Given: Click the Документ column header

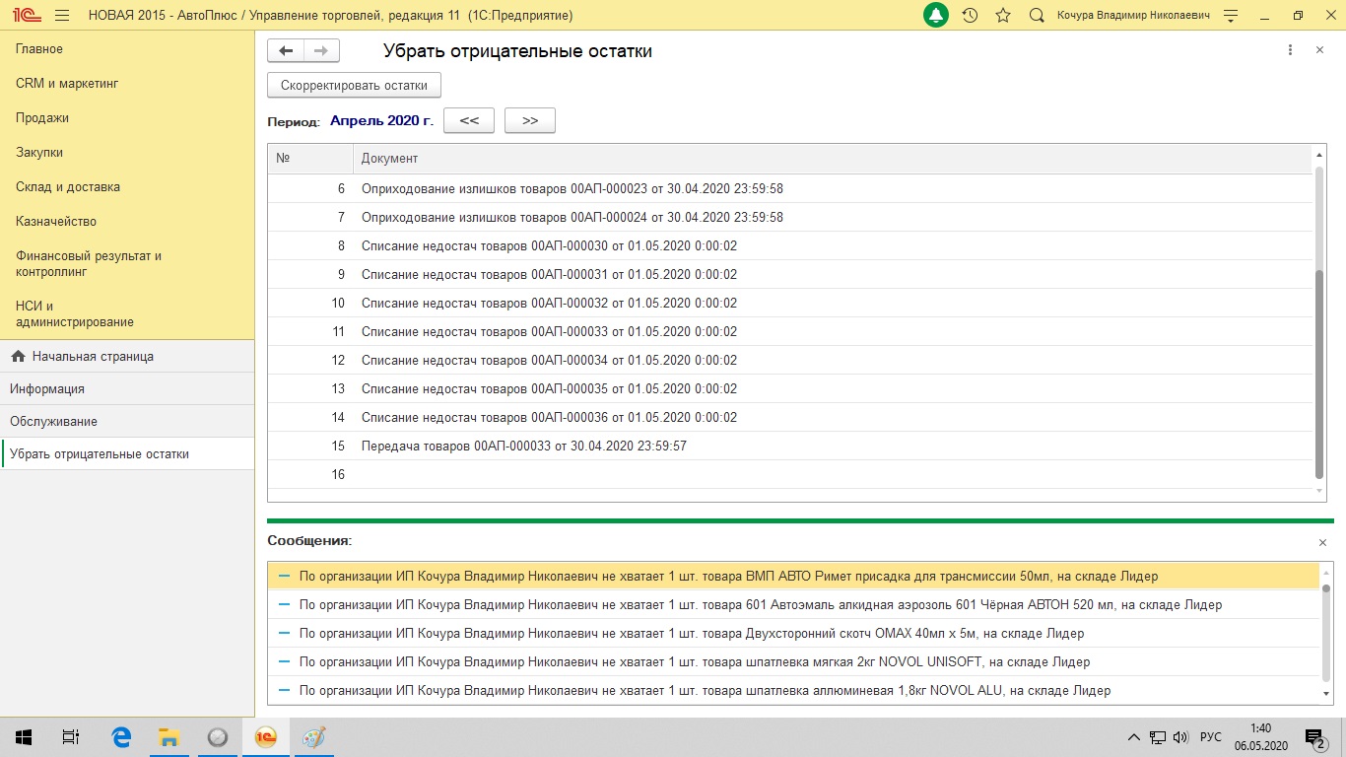Looking at the screenshot, I should 833,159.
